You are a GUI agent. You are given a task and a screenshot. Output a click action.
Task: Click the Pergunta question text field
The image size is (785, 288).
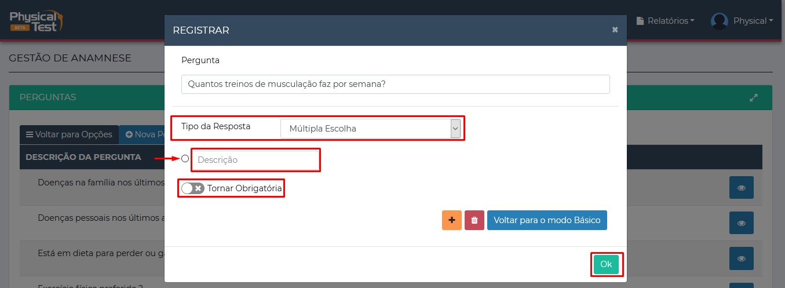tap(395, 84)
